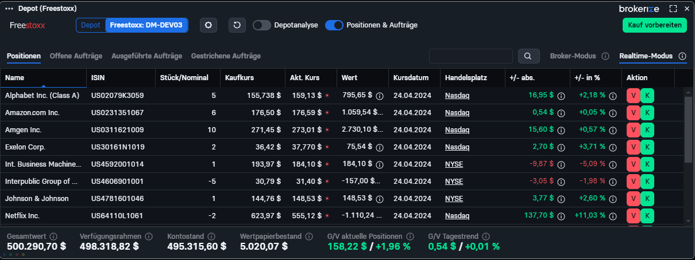The image size is (695, 260).
Task: Sort table by ISIN column
Action: click(x=121, y=78)
